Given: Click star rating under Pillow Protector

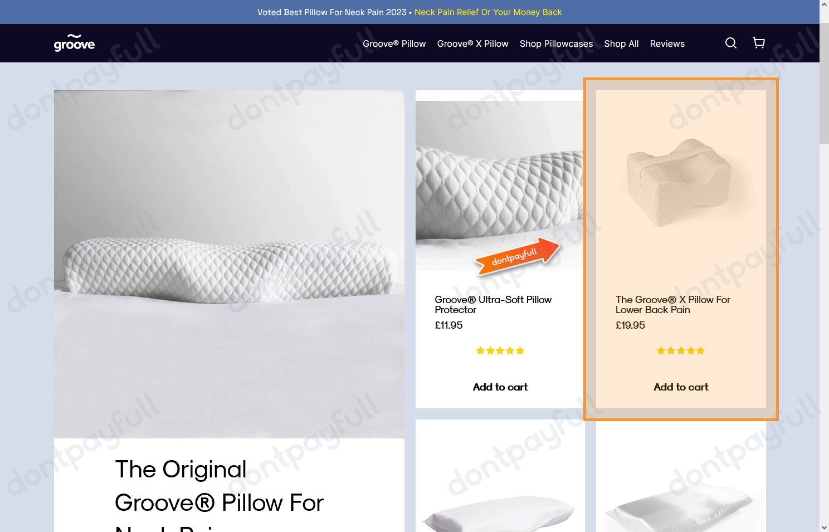Looking at the screenshot, I should tap(500, 350).
